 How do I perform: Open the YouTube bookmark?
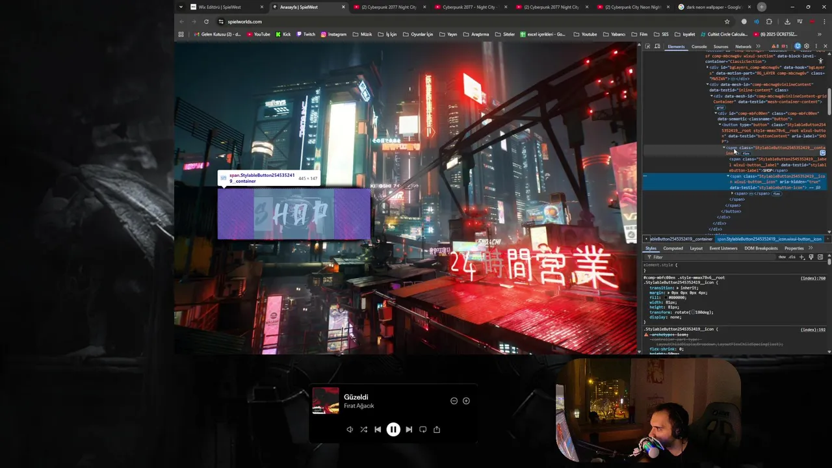click(x=259, y=34)
